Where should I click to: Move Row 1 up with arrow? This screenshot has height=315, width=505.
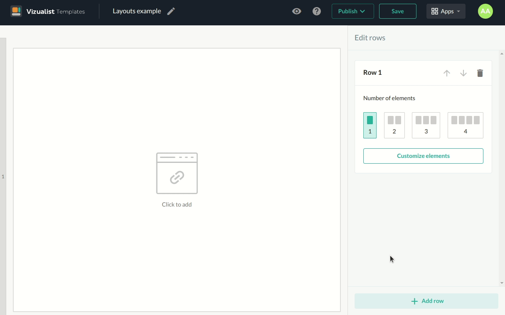pos(447,73)
